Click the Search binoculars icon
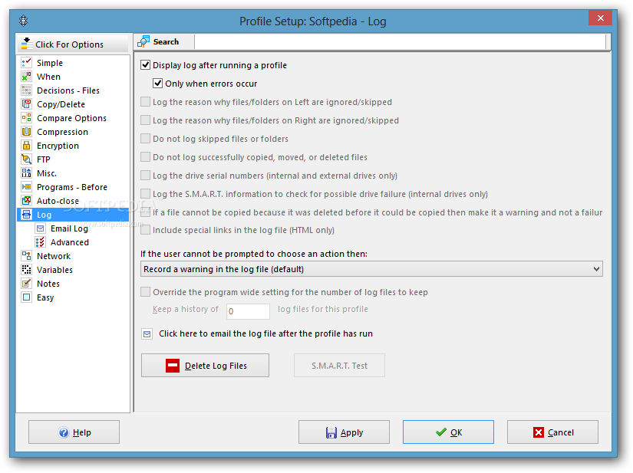Image resolution: width=633 pixels, height=473 pixels. 143,41
